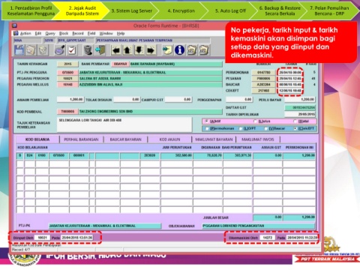The image size is (360, 270).
Task: Open the Kod Akaun tab
Action: [169, 139]
